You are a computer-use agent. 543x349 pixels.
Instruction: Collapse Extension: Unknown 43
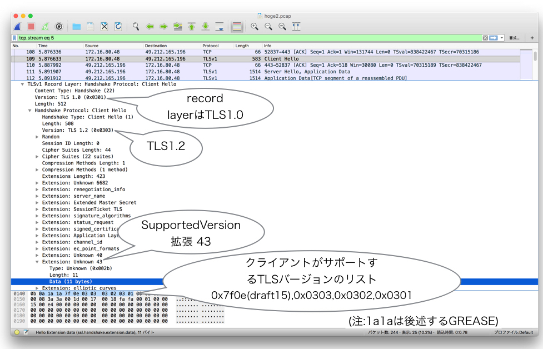[37, 262]
